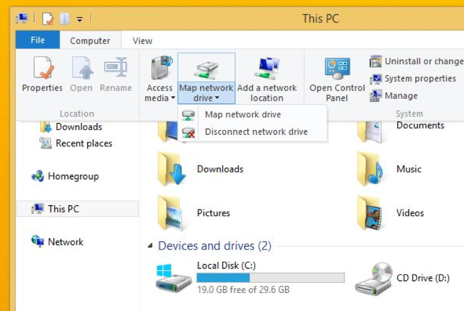The image size is (464, 311).
Task: Click the Open ribbon icon
Action: point(82,68)
